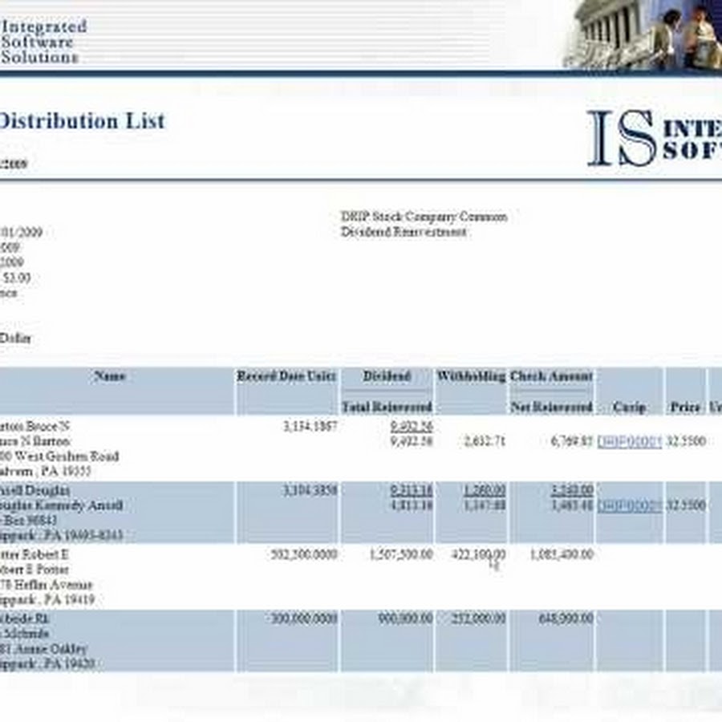Click the Distribution List page heading
Viewport: 722px width, 722px height.
click(82, 121)
